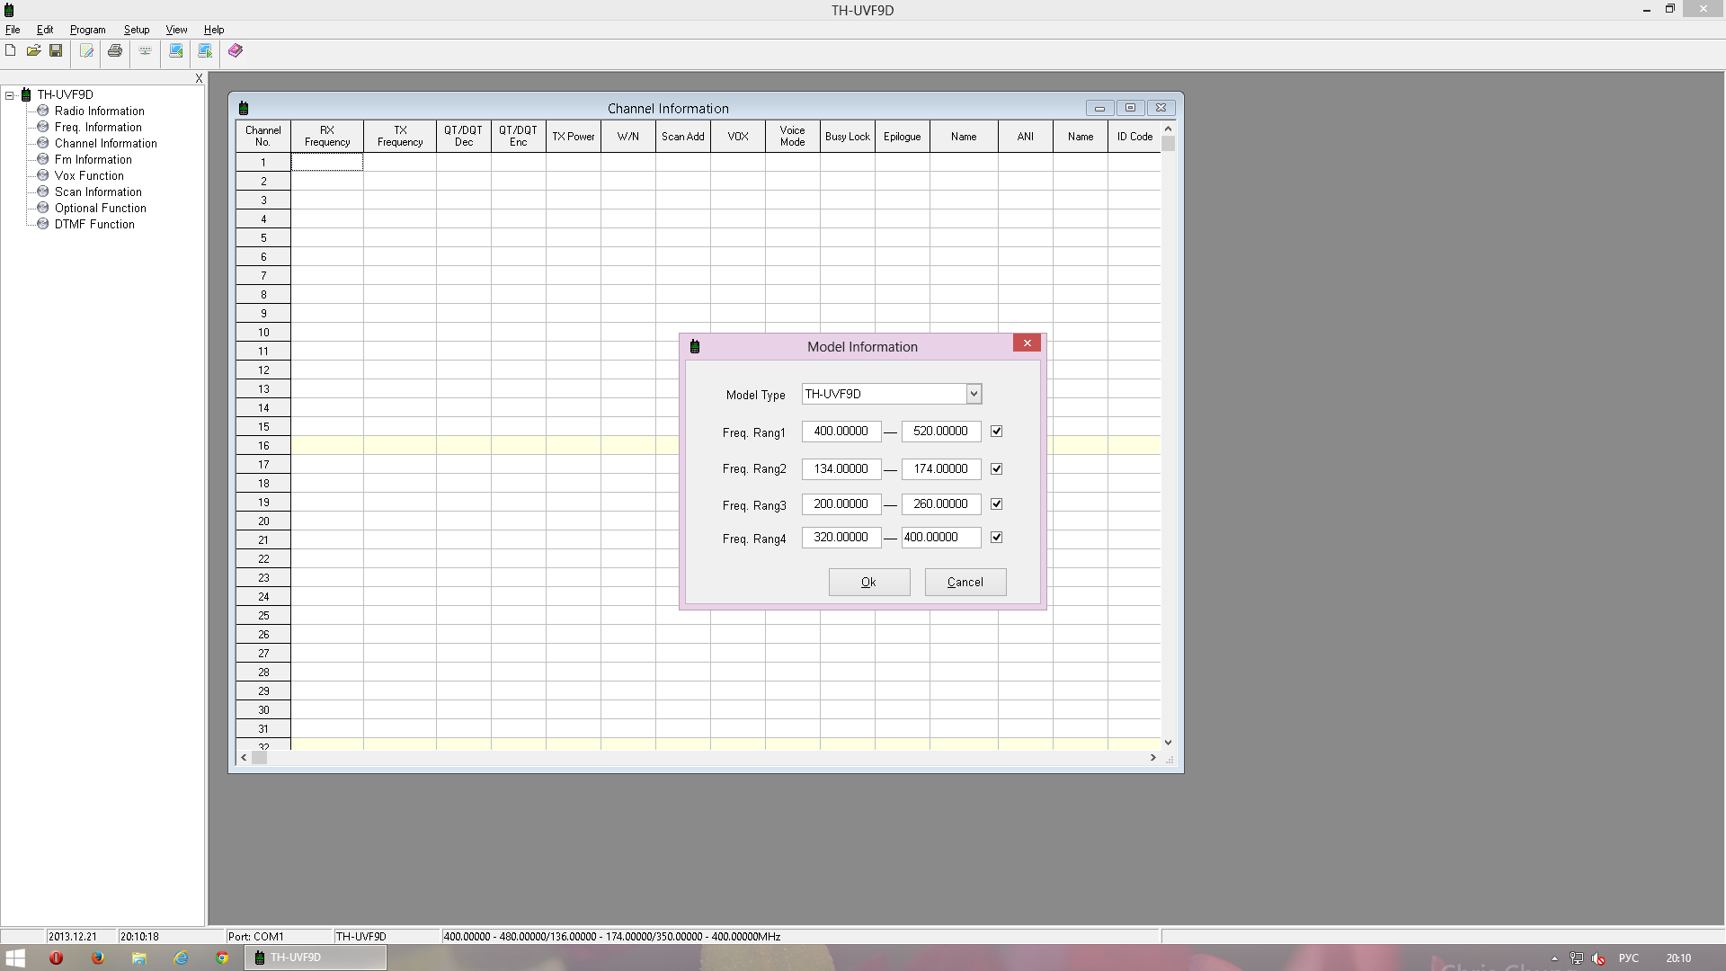Open Internet Explorer from the taskbar
This screenshot has height=971, width=1726.
181,958
